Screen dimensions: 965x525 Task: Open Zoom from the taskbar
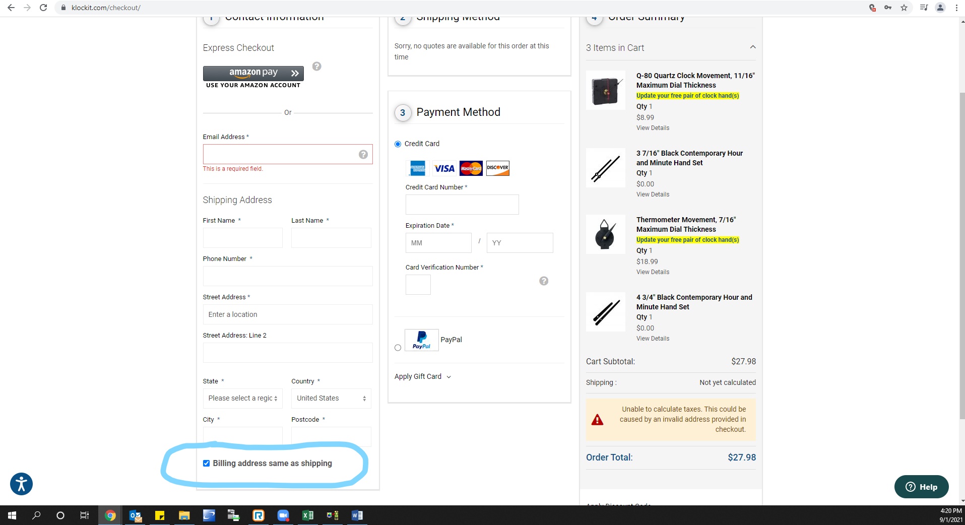[283, 515]
